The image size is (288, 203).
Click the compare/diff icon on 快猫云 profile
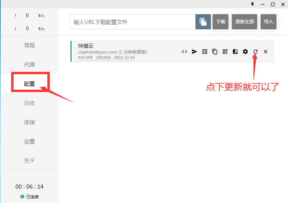tap(235, 52)
